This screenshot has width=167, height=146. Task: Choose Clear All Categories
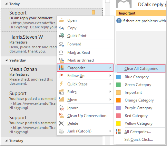pyautogui.click(x=141, y=69)
